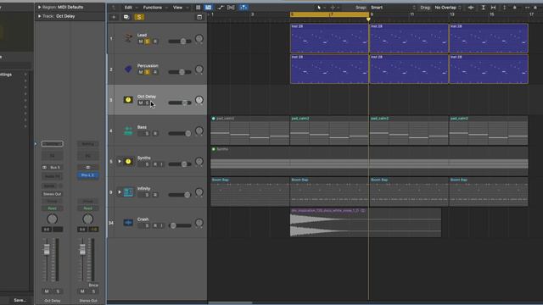The image size is (543, 305).
Task: Click the Oct Delay track icon
Action: (x=128, y=100)
